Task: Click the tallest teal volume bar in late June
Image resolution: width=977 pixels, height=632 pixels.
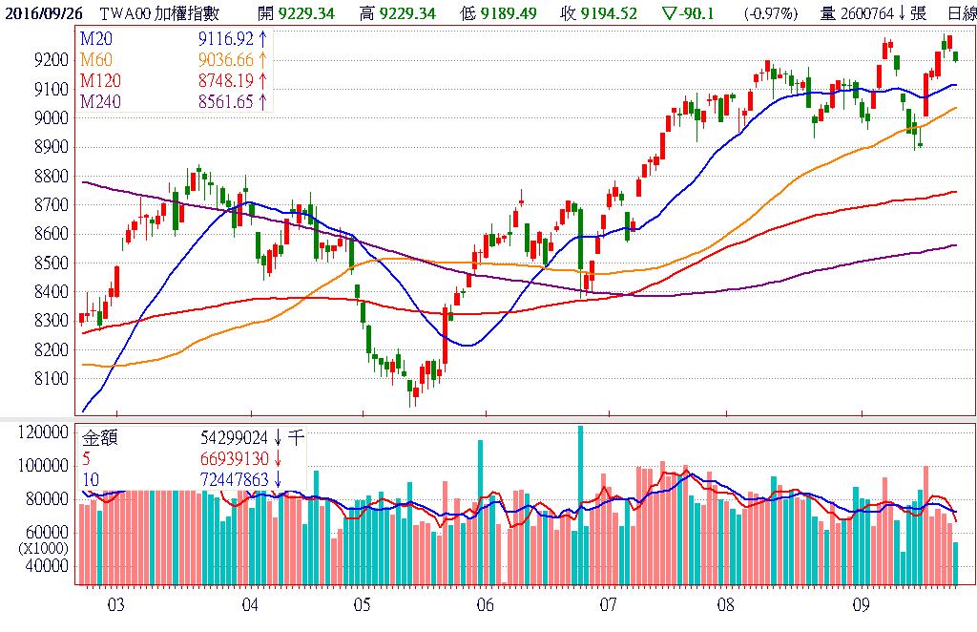Action: (581, 505)
